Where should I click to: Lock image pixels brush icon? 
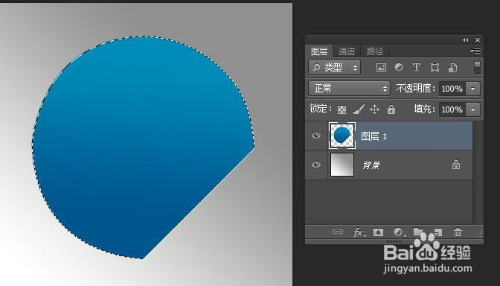[359, 109]
